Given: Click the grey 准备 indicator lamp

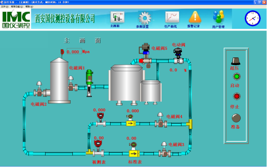Looking at the screenshot, I should coord(236,118).
